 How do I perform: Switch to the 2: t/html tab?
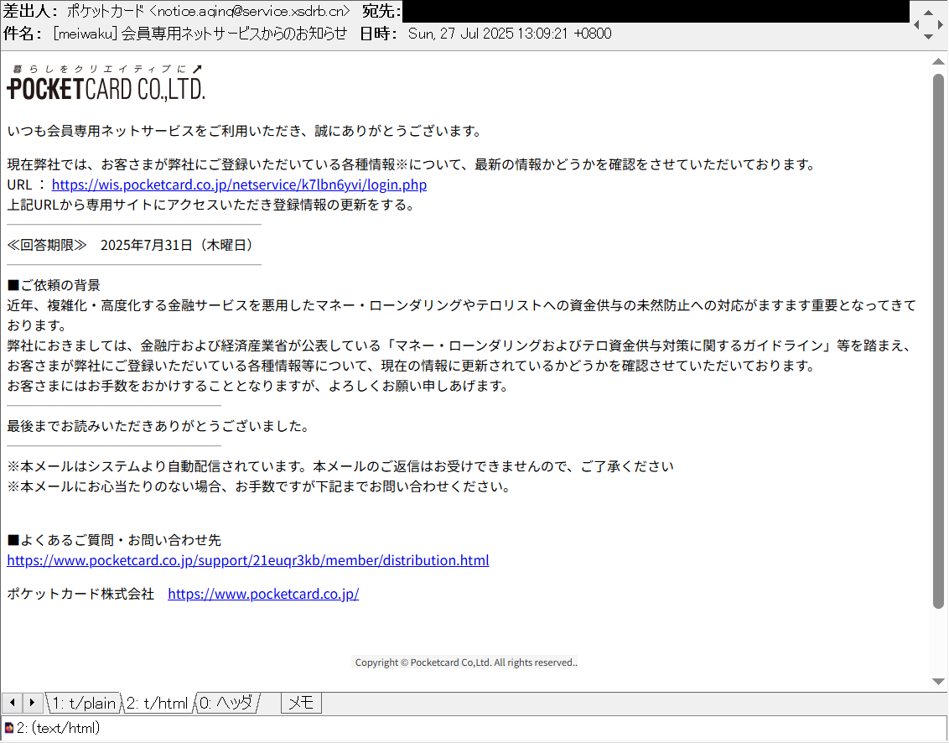158,703
